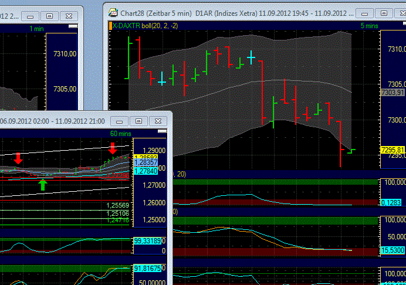Click light blue price tag 1,28357
The height and width of the screenshot is (285, 406).
pos(146,162)
